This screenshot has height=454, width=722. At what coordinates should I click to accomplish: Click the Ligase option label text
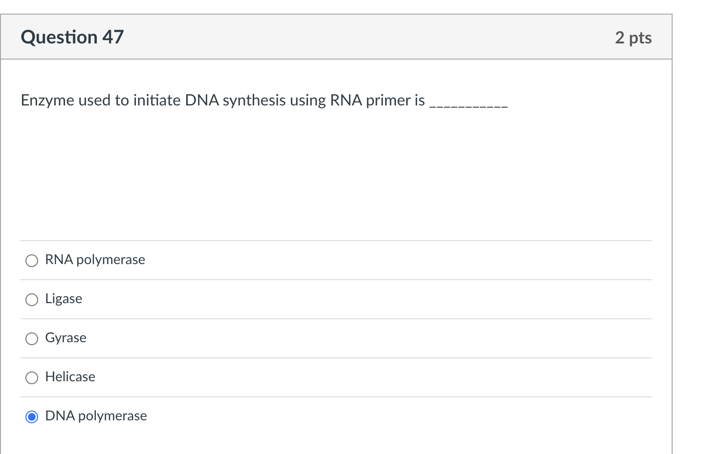63,299
